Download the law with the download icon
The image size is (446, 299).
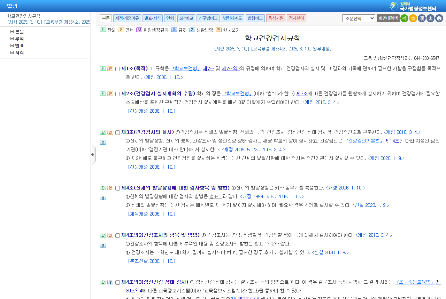pos(430,18)
